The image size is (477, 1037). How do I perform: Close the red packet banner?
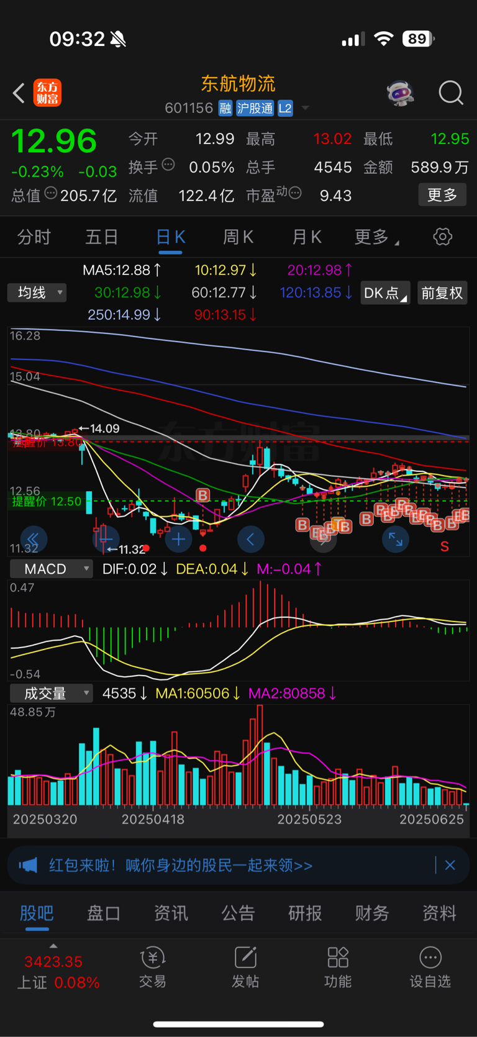click(450, 865)
